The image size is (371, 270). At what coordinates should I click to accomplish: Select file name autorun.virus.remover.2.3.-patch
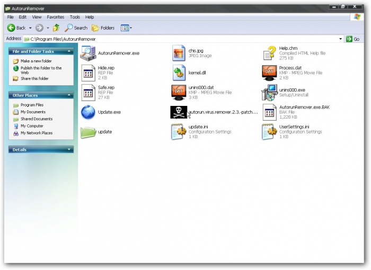223,112
